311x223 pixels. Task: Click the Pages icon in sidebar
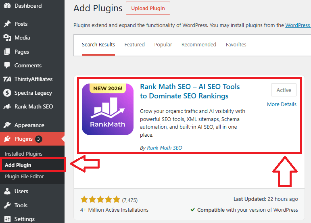(7, 52)
